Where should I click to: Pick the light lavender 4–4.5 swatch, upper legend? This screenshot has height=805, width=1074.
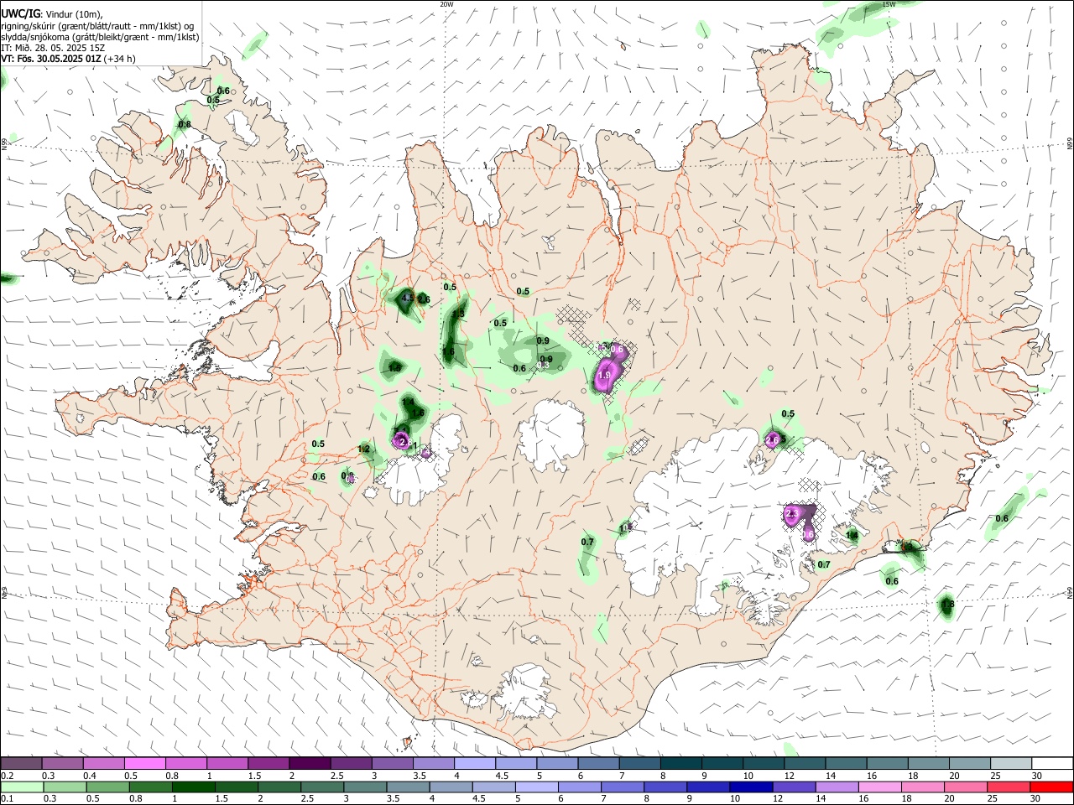point(474,763)
